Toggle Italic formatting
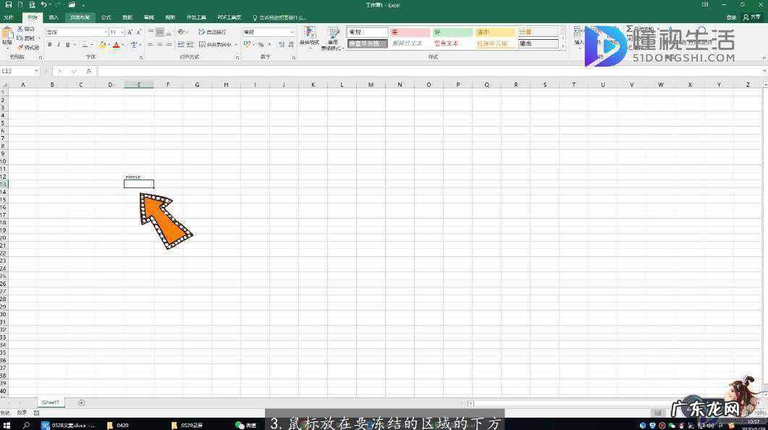This screenshot has width=768, height=430. (59, 45)
